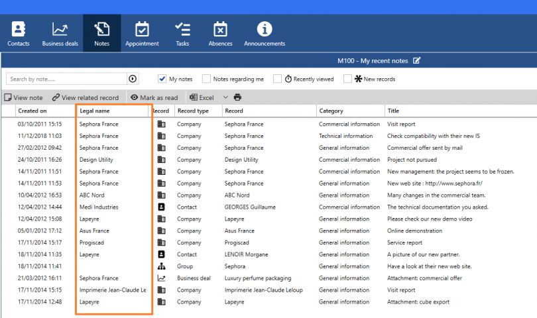Click the print icon in the toolbar
The height and width of the screenshot is (318, 537).
pyautogui.click(x=237, y=97)
